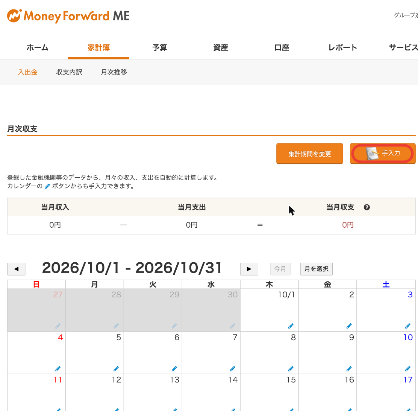Click pencil edit icon on October 1

pos(291,326)
